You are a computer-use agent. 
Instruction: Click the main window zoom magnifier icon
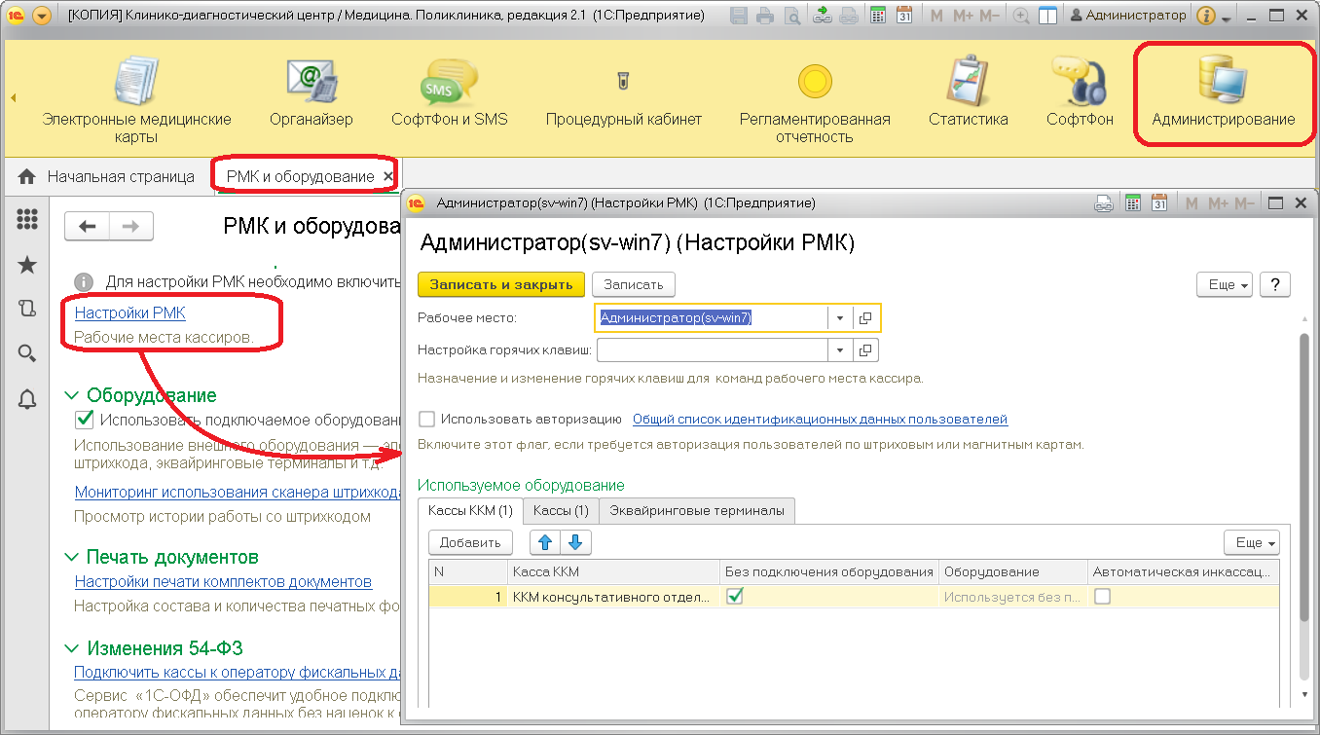[1021, 16]
